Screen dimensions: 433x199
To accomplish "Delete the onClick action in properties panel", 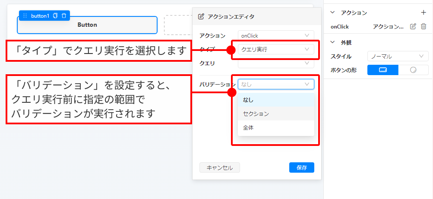I will pos(424,26).
